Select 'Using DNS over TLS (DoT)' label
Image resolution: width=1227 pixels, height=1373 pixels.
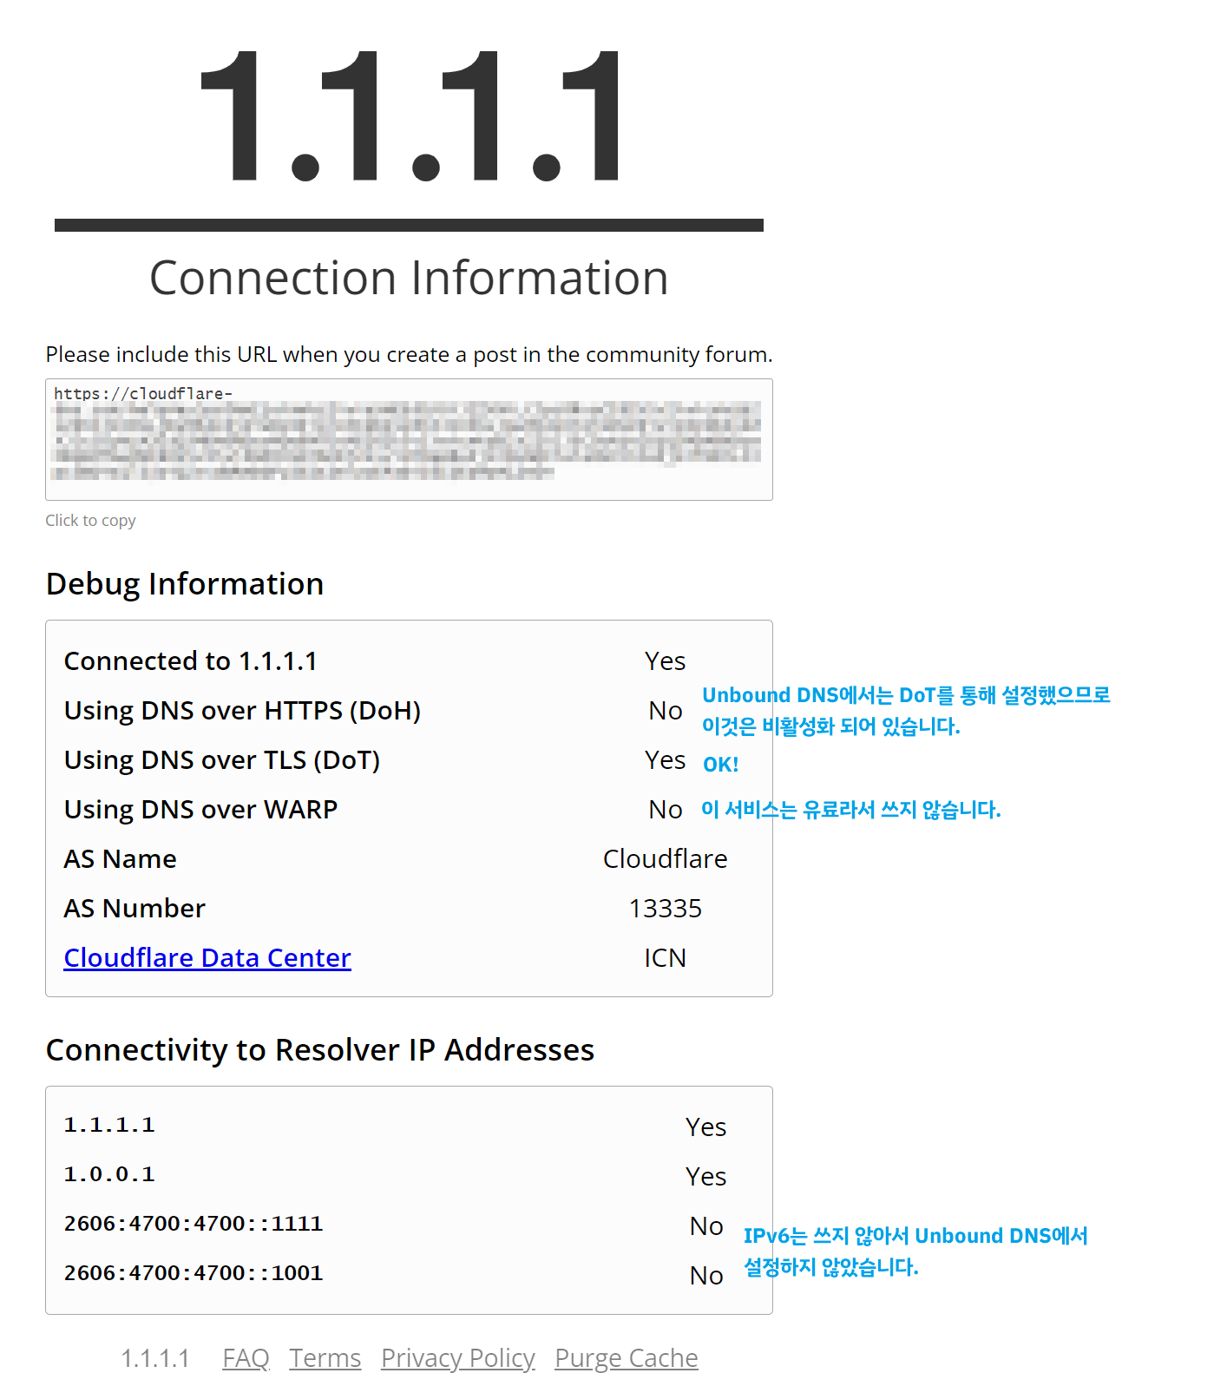(222, 759)
